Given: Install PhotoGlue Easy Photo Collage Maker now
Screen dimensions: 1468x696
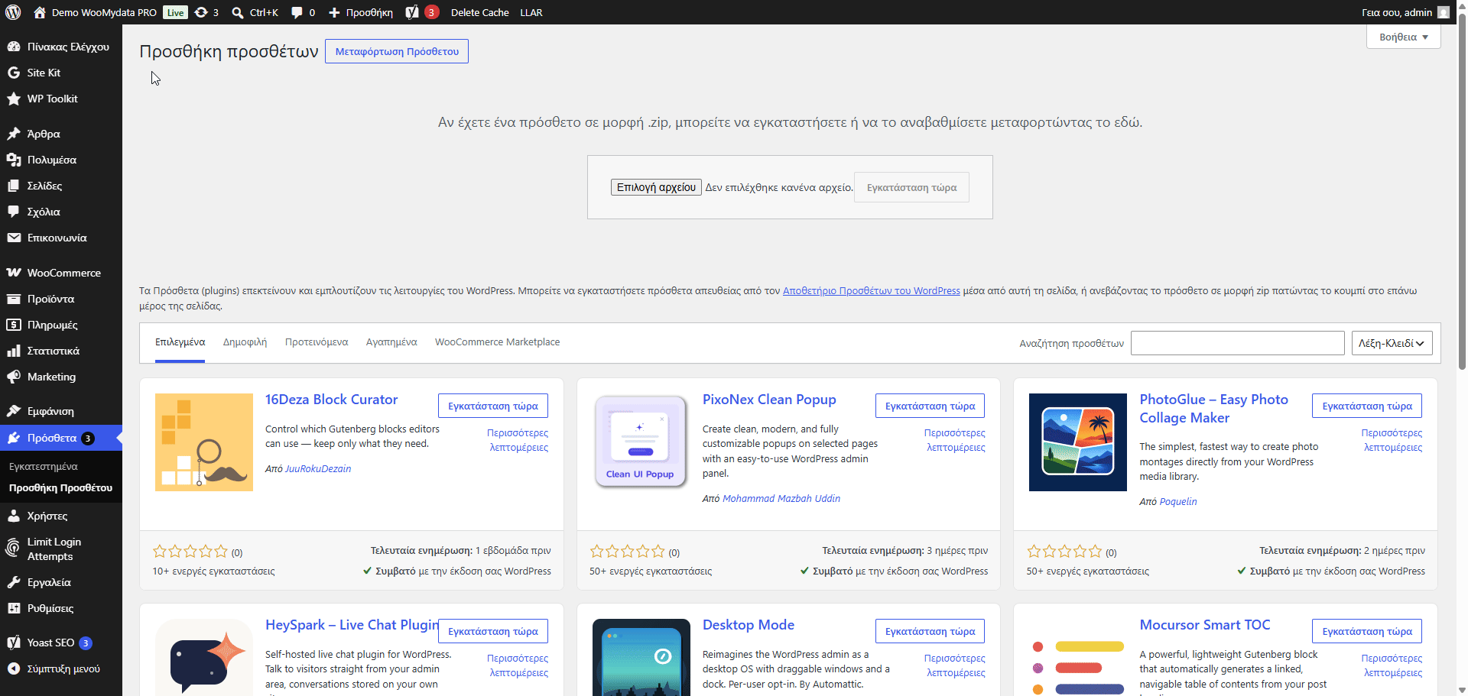Looking at the screenshot, I should pos(1367,406).
